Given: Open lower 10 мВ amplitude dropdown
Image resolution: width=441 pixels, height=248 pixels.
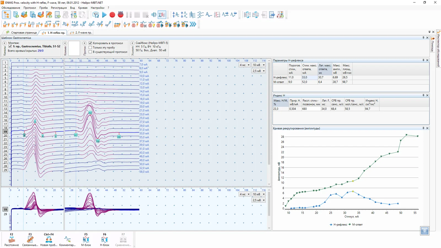Looking at the screenshot, I should pos(259,194).
